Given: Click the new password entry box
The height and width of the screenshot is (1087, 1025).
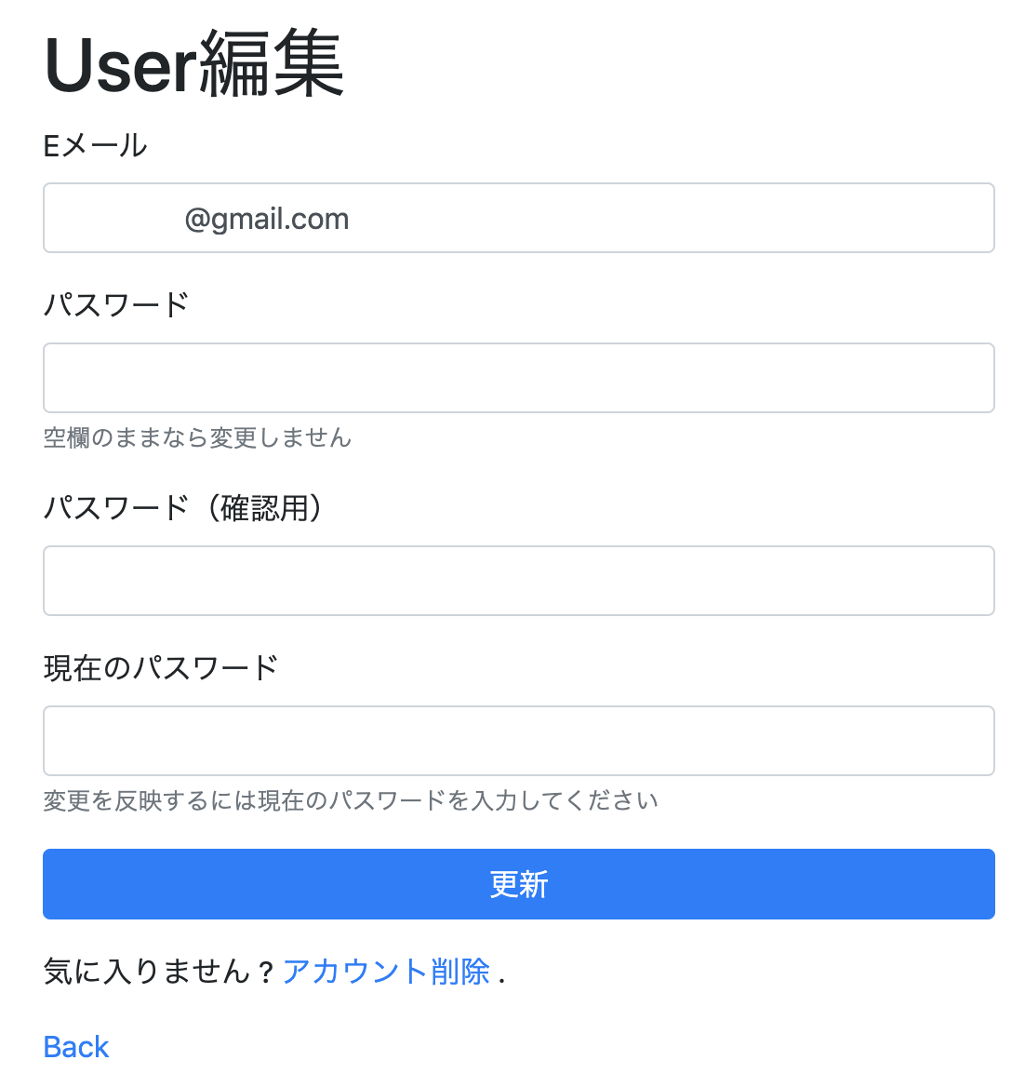Looking at the screenshot, I should click(518, 378).
